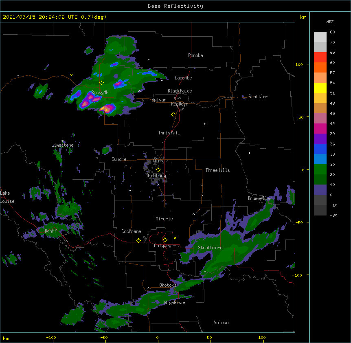The image size is (351, 343).
Task: Pick the bright green 20-30 dBZ swatch
Action: click(320, 169)
